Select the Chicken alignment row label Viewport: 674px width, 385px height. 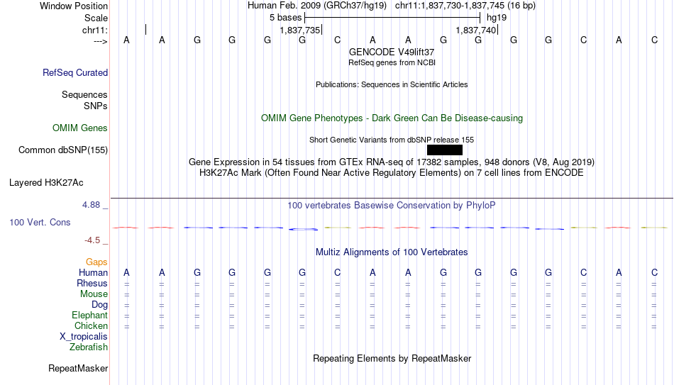point(91,326)
